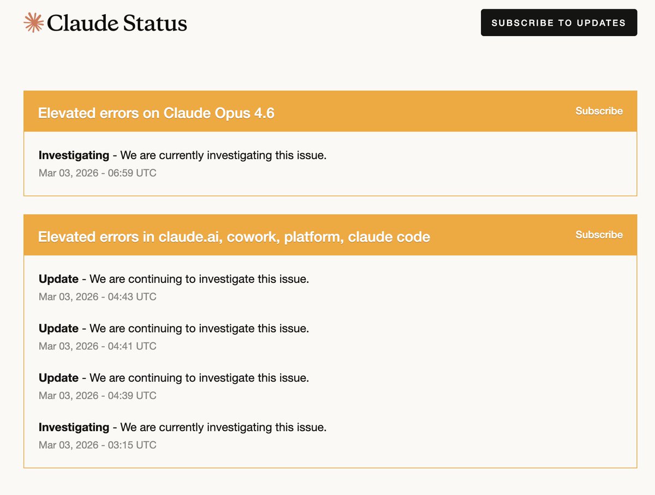Open the Elevated errors in claude.ai, cowork incident
655x495 pixels.
pos(234,237)
